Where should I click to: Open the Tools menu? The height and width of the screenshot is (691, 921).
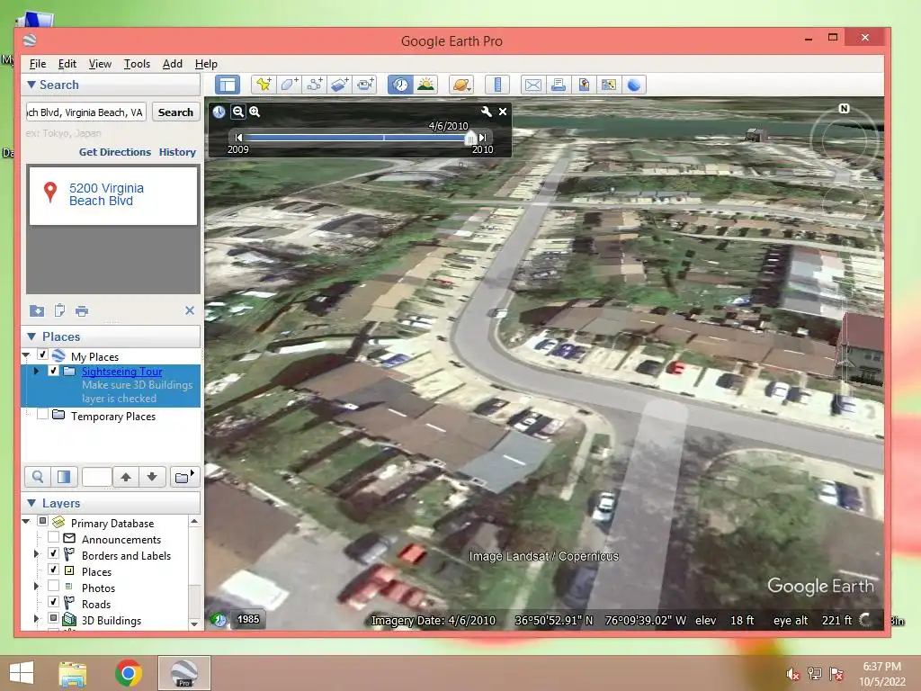[137, 64]
